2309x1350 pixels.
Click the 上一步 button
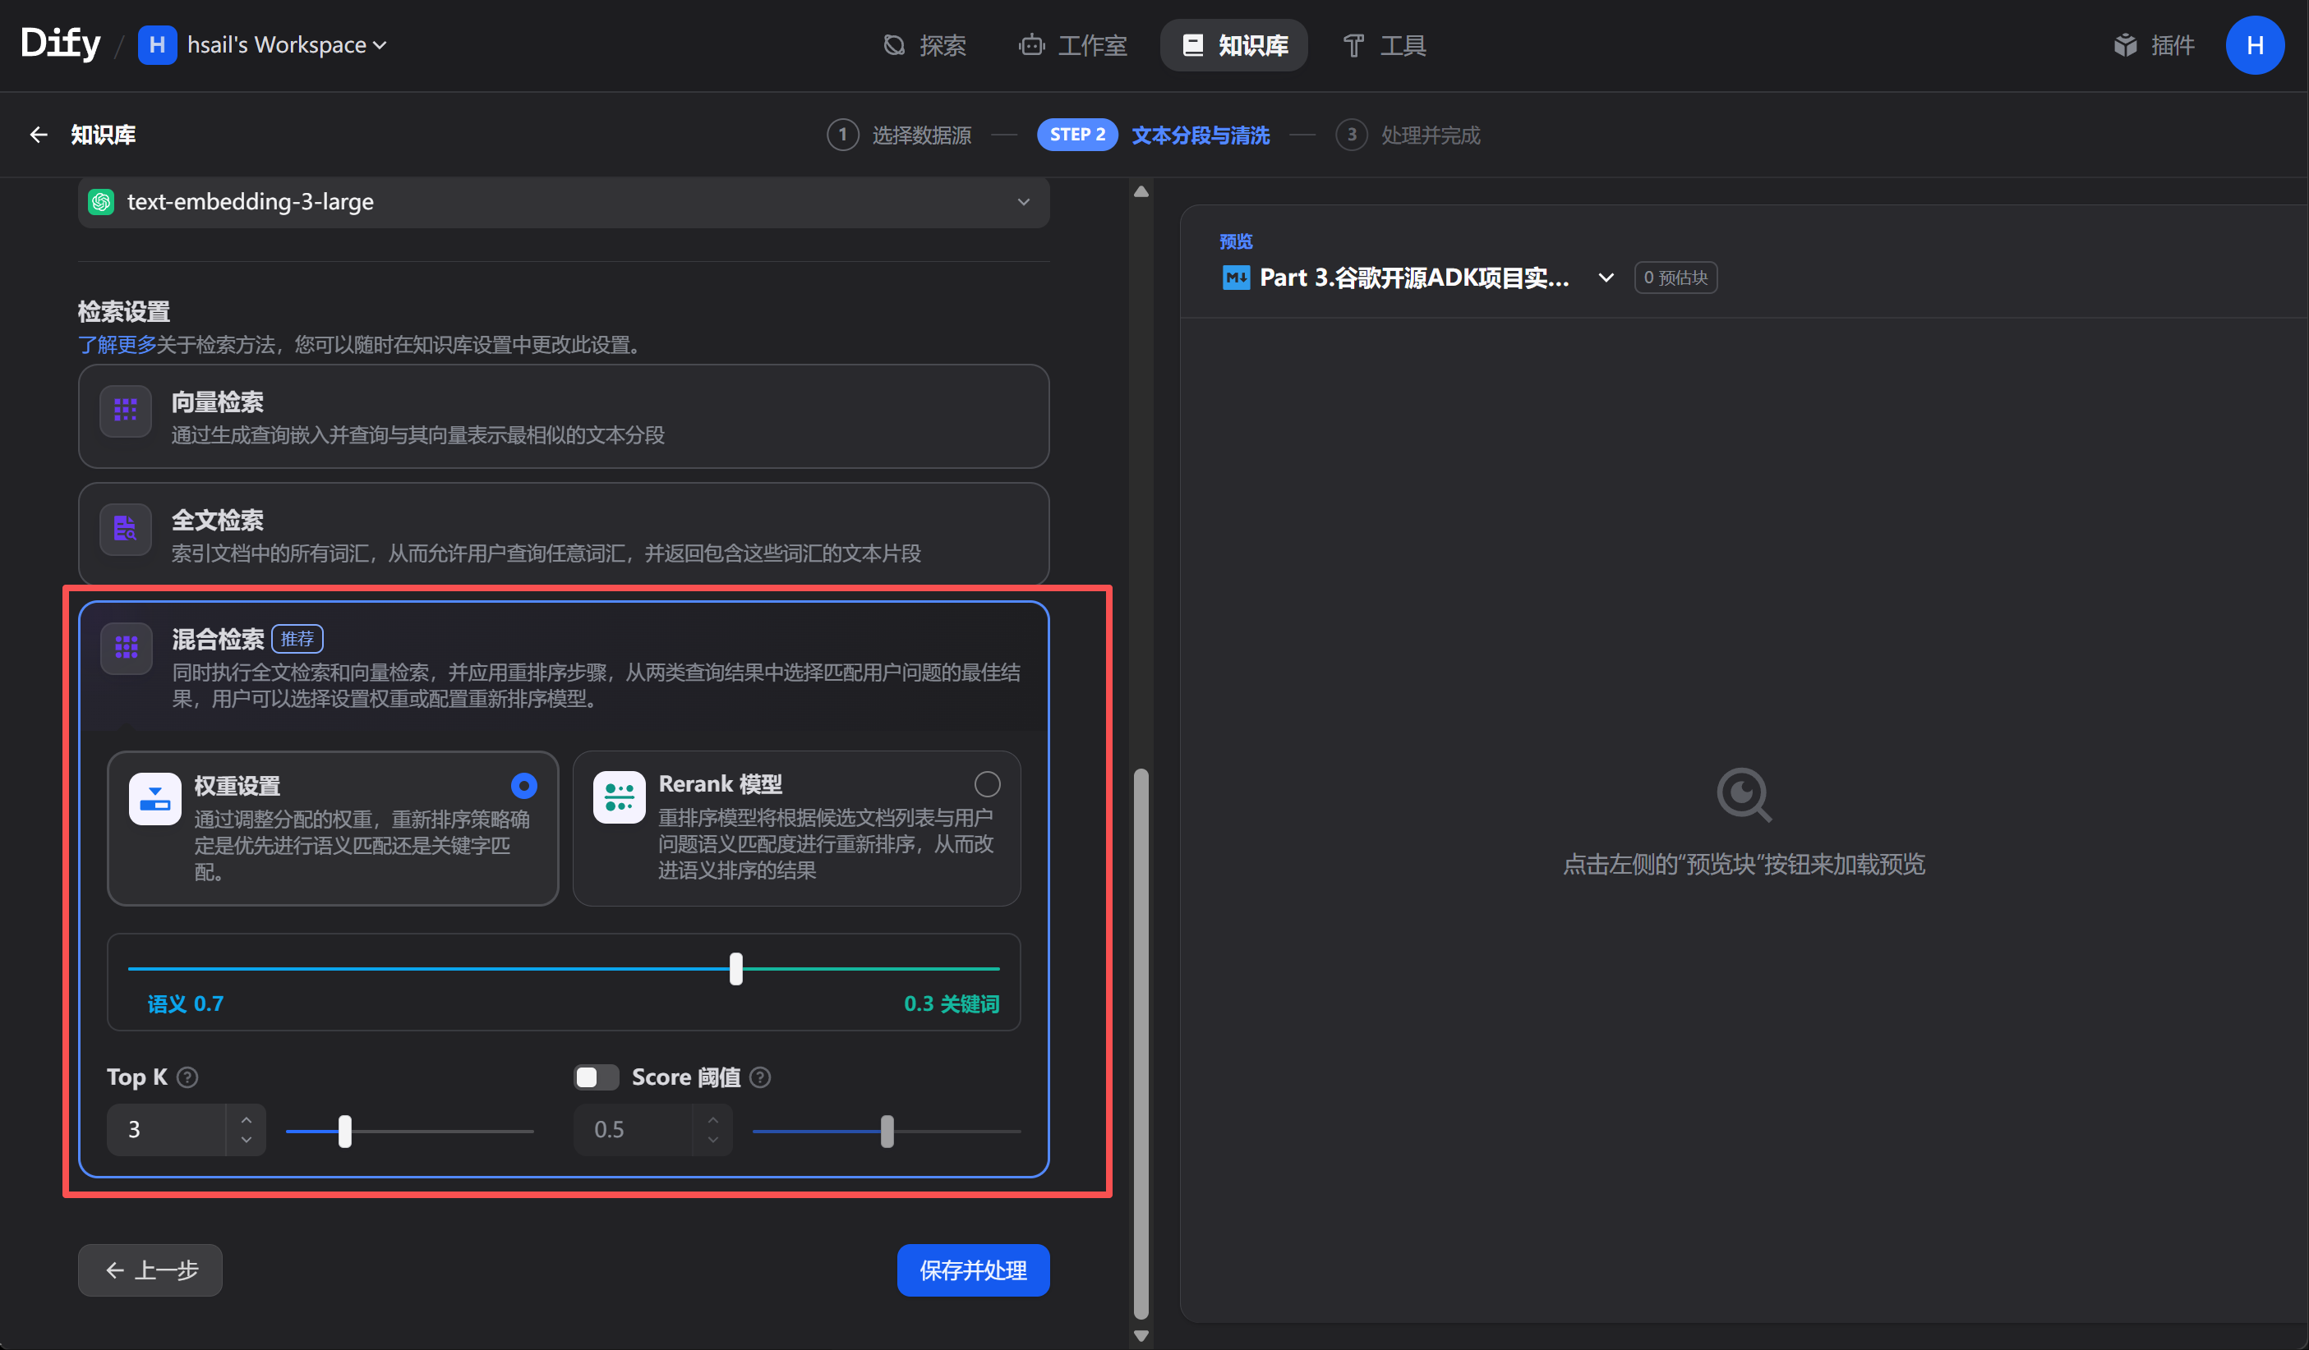coord(150,1270)
